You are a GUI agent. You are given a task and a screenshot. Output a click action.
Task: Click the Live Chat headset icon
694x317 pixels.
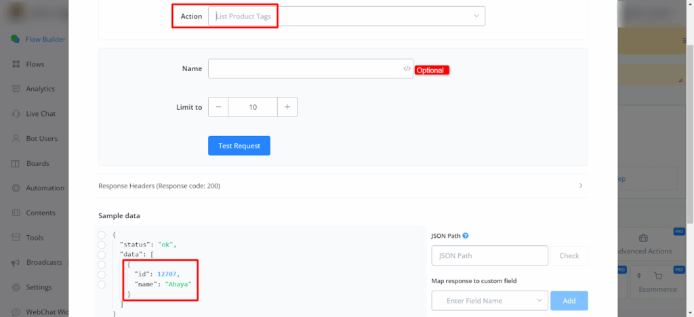(15, 114)
